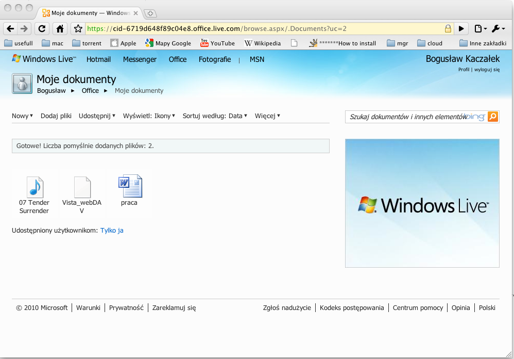Expand the Sortuj według: Data dropdown
The image size is (514, 359).
215,116
